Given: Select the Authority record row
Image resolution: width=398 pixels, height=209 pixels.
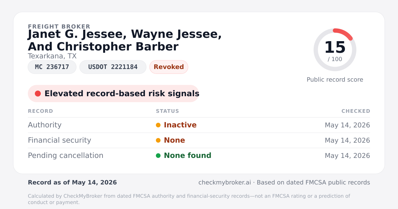Looking at the screenshot, I should [x=199, y=125].
